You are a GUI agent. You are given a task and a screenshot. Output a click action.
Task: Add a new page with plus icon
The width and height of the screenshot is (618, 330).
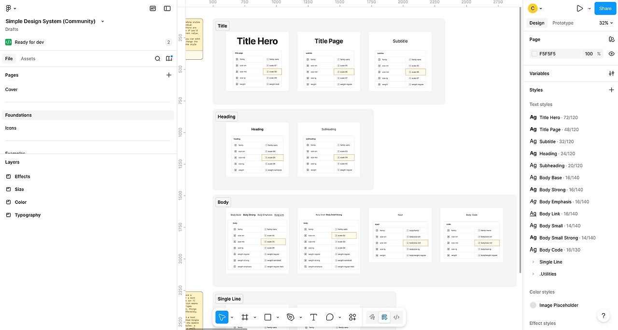tap(169, 75)
